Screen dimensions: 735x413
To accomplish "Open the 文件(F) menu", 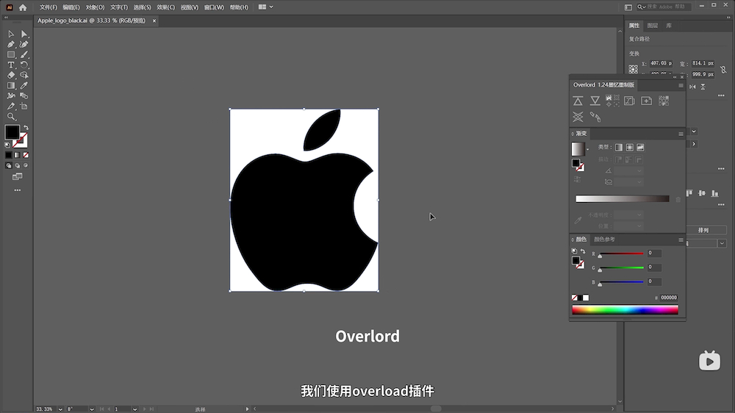I will coord(49,7).
